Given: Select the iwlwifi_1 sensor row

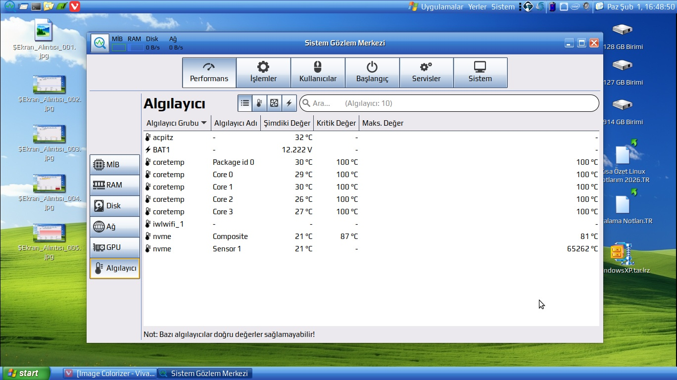Looking at the screenshot, I should (x=371, y=224).
